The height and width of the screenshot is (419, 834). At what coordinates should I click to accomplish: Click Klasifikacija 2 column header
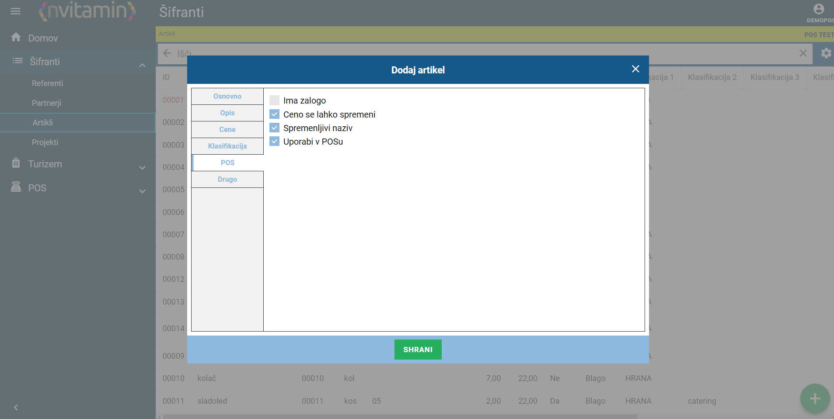pos(712,77)
